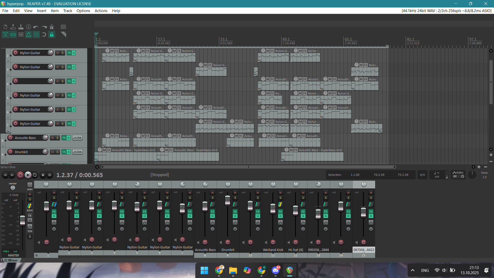Click the master volume fader
The height and width of the screenshot is (278, 494).
pos(23,220)
